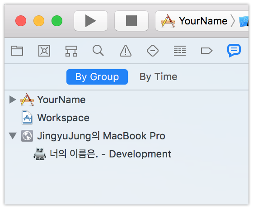Choose the run destination simulator icon
253x209 pixels.
point(244,21)
